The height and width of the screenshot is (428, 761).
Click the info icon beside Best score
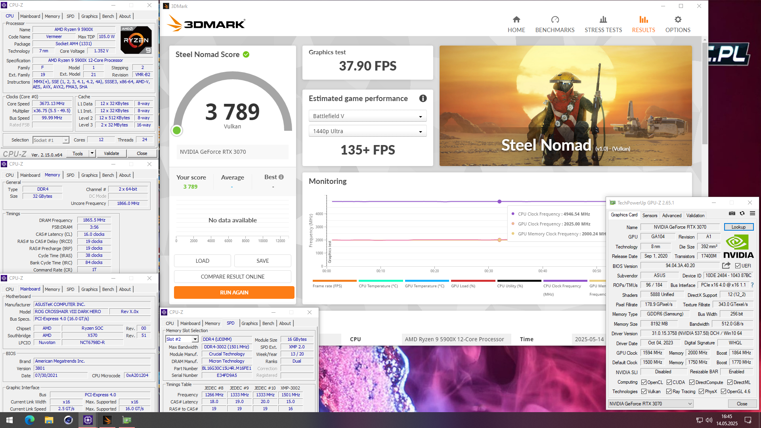[281, 177]
